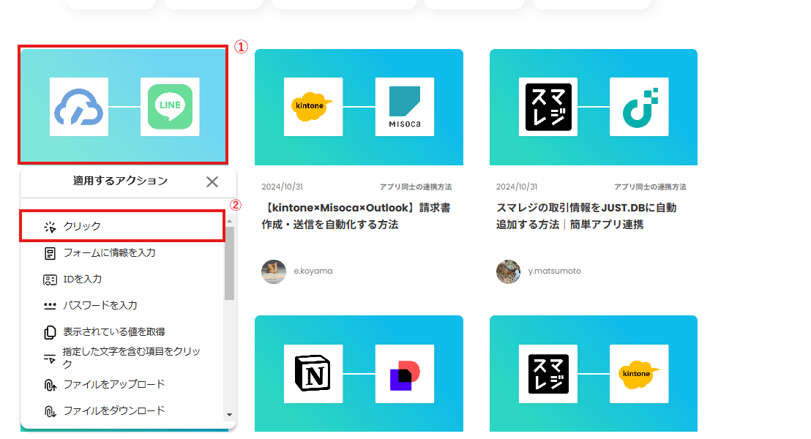Click the click-cursor icon beside クリック

(50, 227)
